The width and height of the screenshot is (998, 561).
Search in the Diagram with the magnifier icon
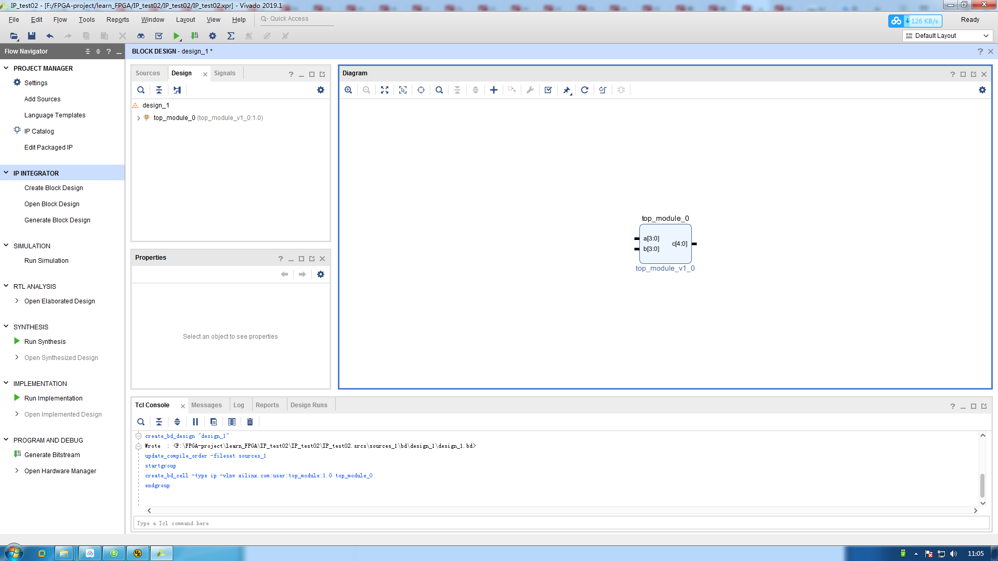tap(439, 90)
